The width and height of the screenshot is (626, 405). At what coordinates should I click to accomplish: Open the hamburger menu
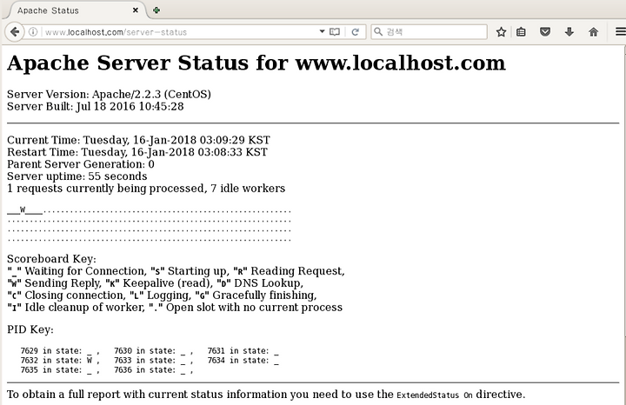621,32
